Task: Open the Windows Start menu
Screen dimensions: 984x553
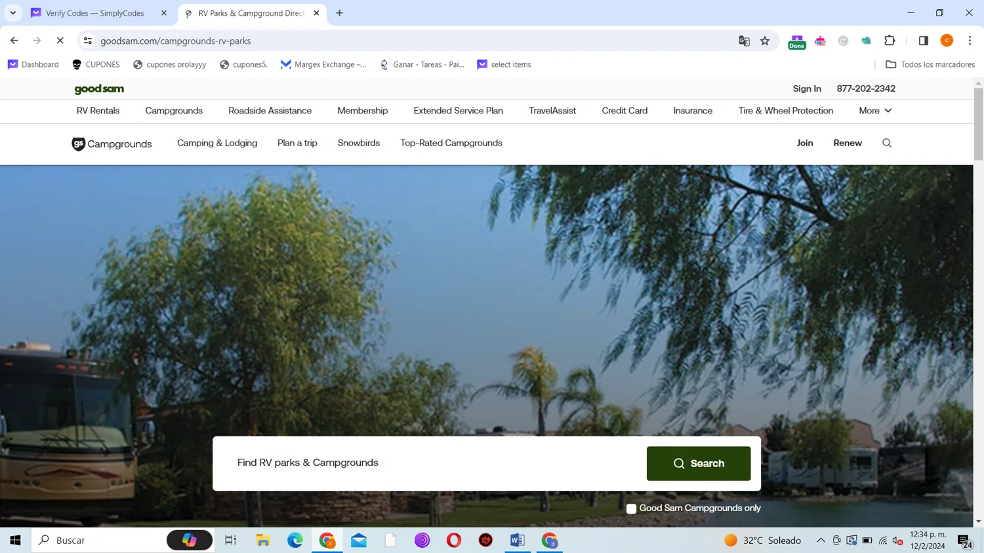Action: point(15,540)
